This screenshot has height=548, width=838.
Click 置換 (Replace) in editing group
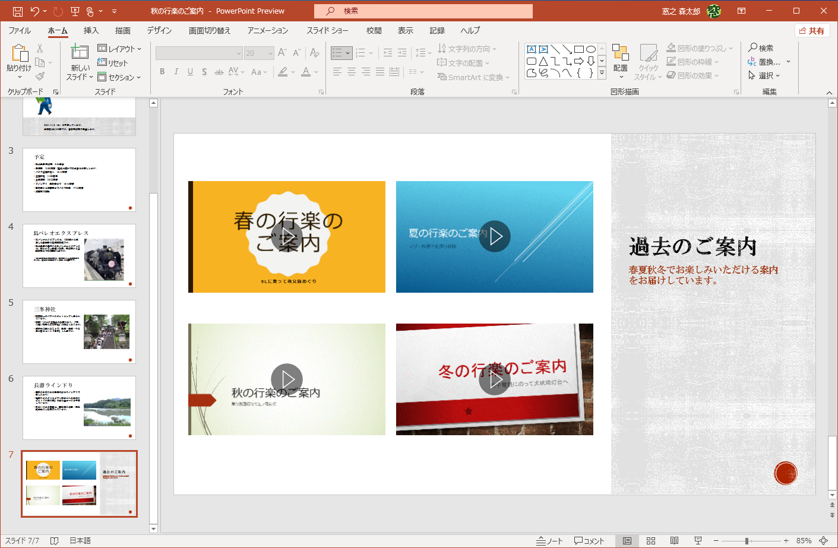[x=764, y=62]
